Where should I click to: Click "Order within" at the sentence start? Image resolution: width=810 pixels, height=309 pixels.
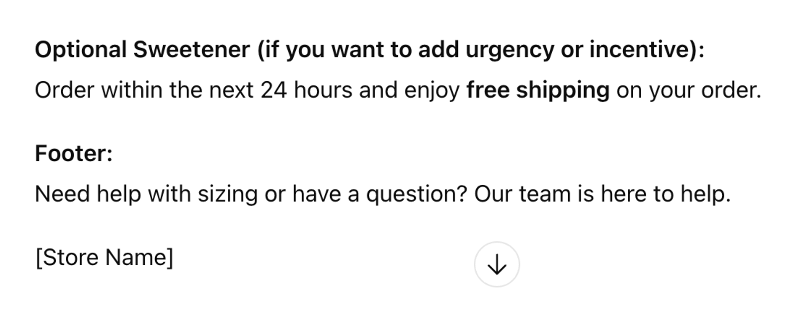pos(98,90)
